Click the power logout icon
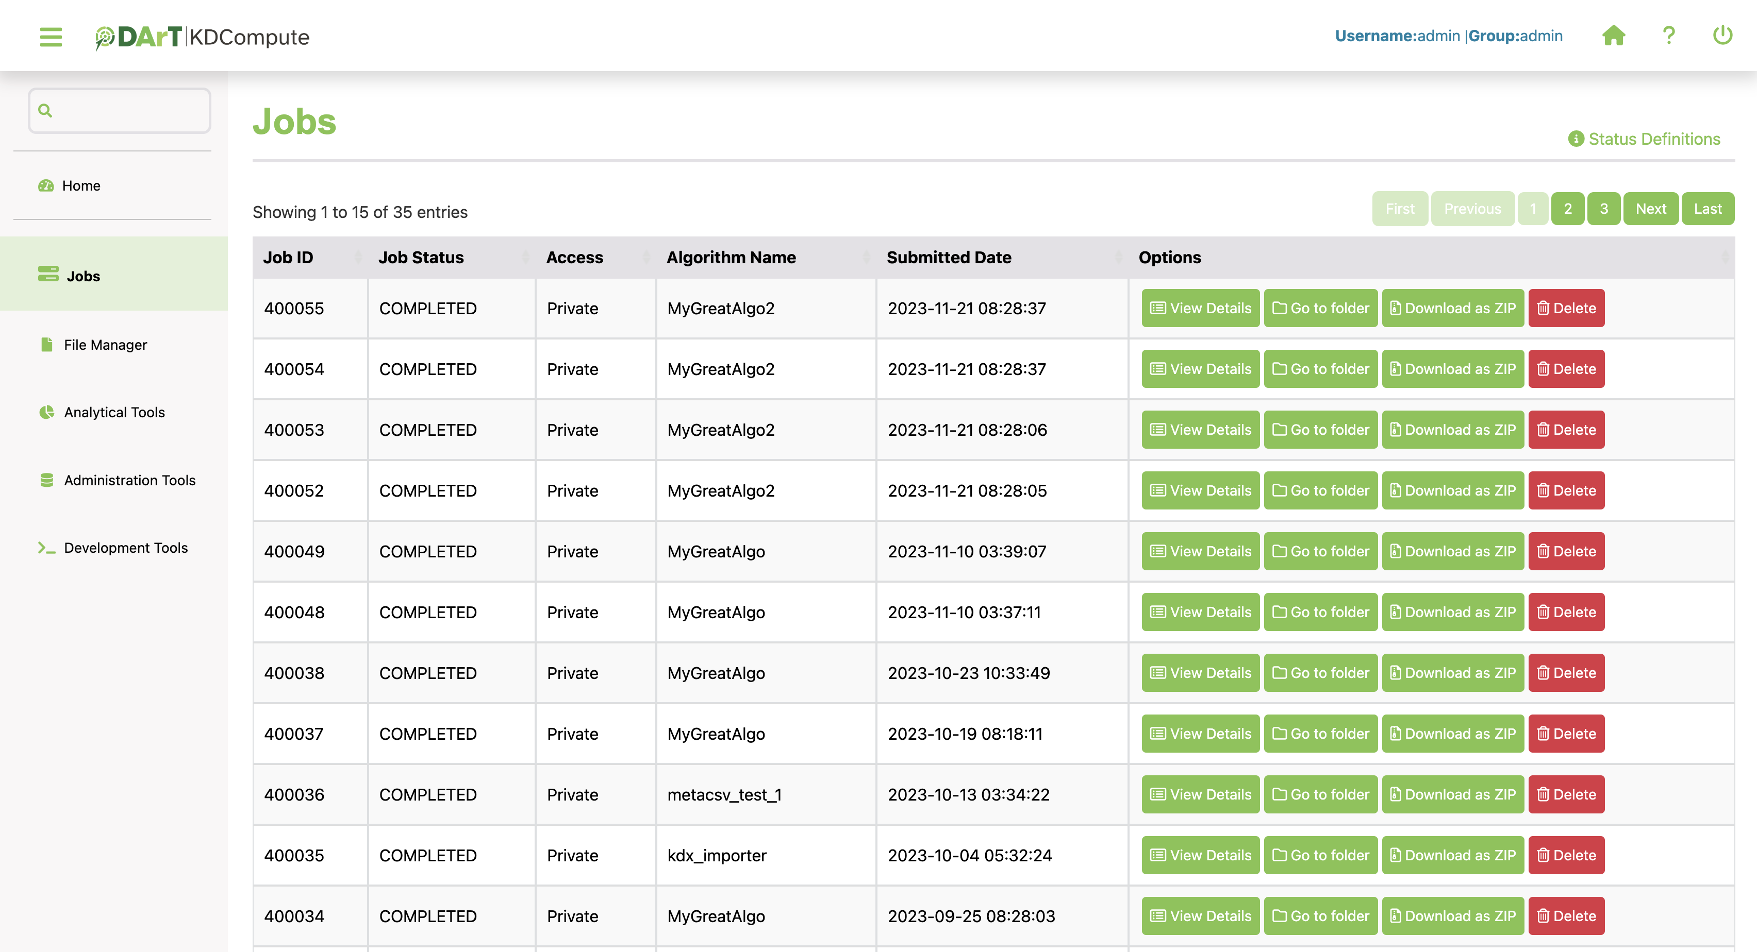Viewport: 1757px width, 952px height. coord(1722,36)
